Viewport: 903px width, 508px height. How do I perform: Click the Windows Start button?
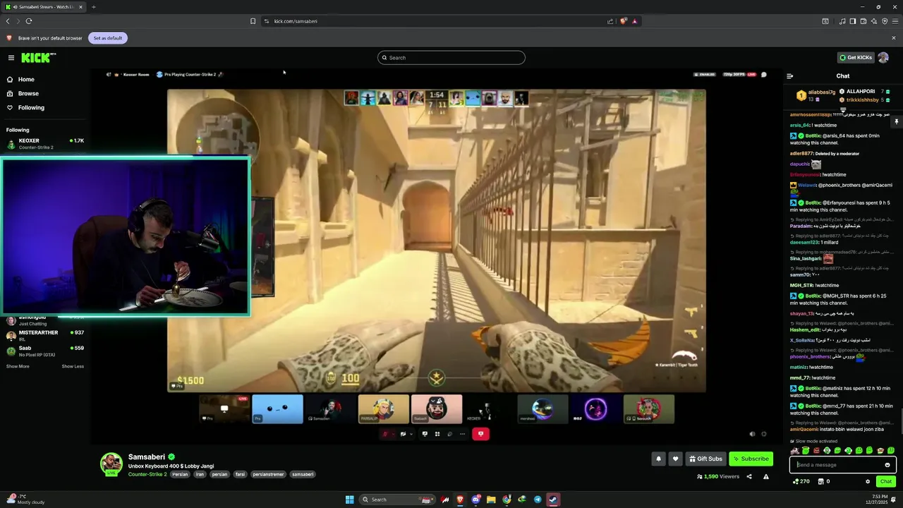[x=349, y=500]
